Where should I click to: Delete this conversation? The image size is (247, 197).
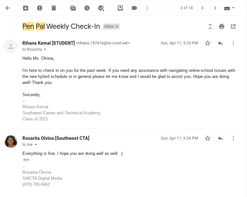(54, 8)
